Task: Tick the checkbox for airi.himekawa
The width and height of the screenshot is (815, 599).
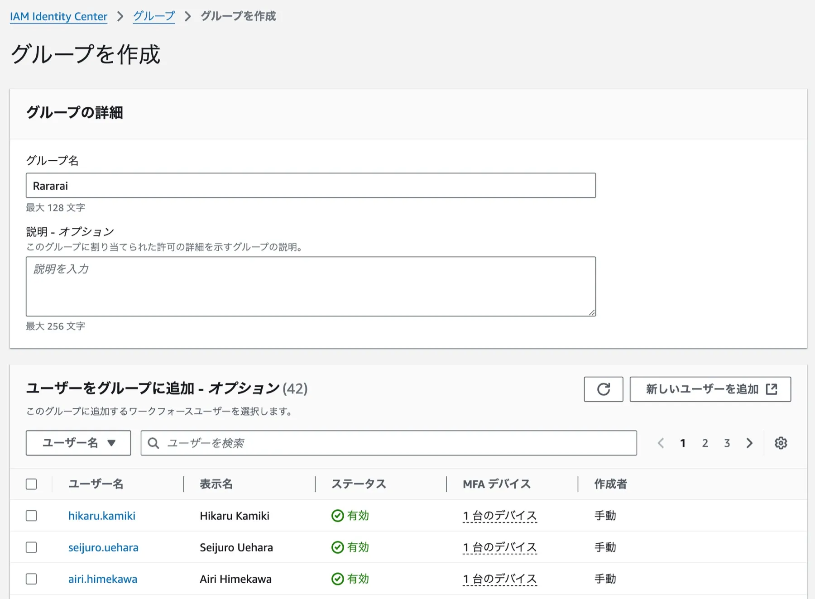Action: click(31, 579)
